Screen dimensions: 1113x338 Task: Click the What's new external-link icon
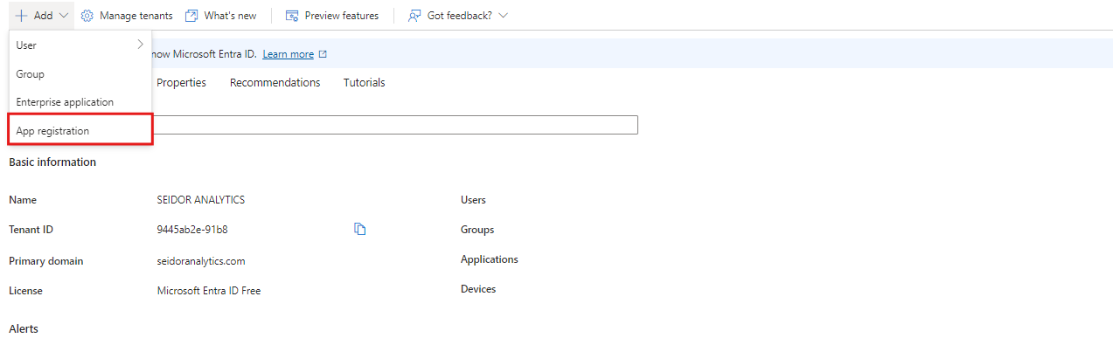point(191,16)
